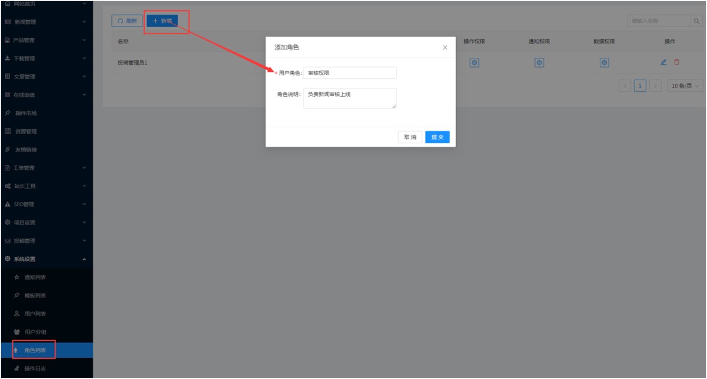Click the search magnifier button
The height and width of the screenshot is (379, 707).
[696, 21]
